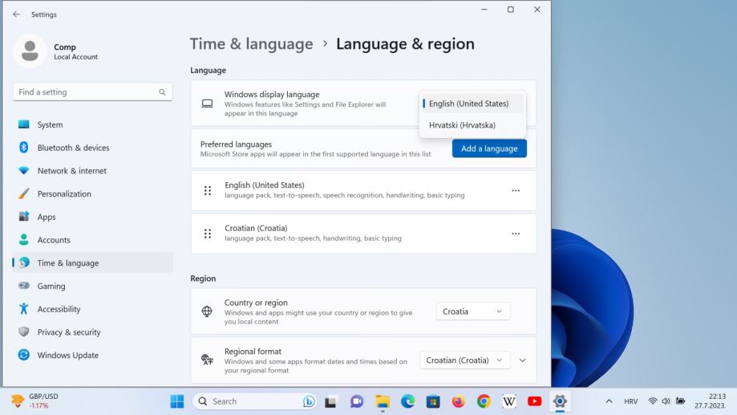Open more options for Croatian (Croatia)
The image size is (737, 415).
tap(516, 234)
